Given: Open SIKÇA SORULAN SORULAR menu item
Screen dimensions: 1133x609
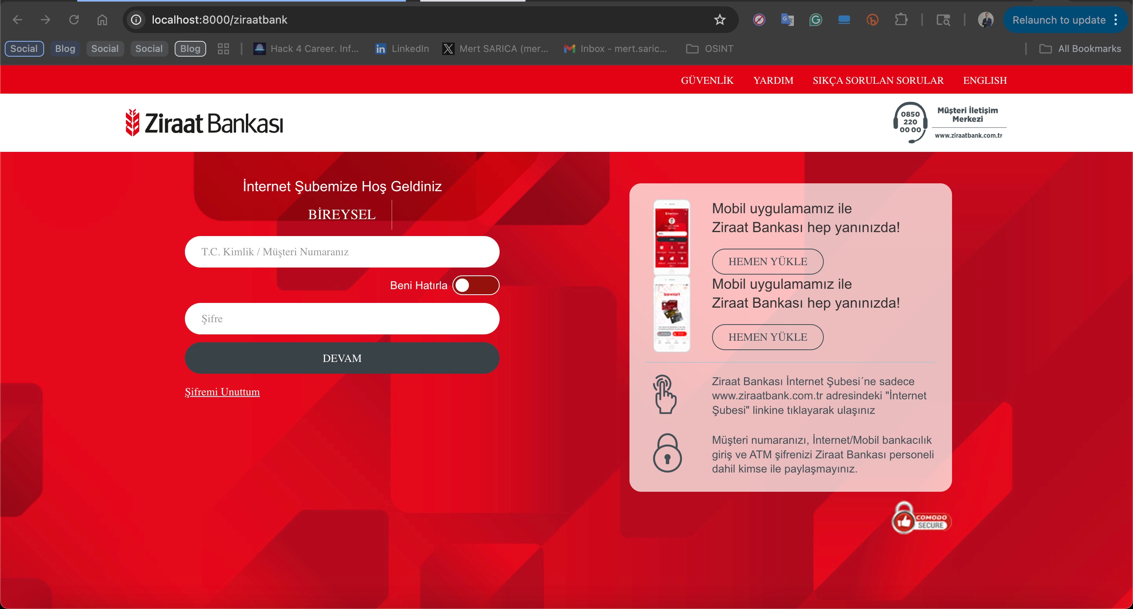Looking at the screenshot, I should (878, 81).
